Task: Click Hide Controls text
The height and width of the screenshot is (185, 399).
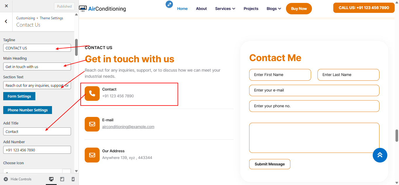Action: [x=21, y=179]
